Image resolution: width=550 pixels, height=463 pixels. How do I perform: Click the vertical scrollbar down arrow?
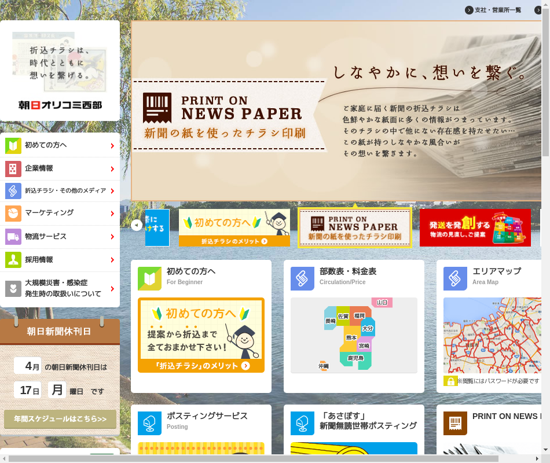(x=545, y=450)
